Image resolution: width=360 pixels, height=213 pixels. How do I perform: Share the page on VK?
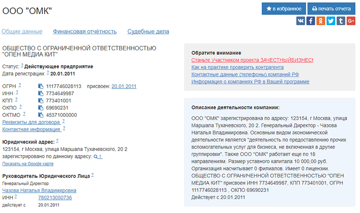coord(301,21)
